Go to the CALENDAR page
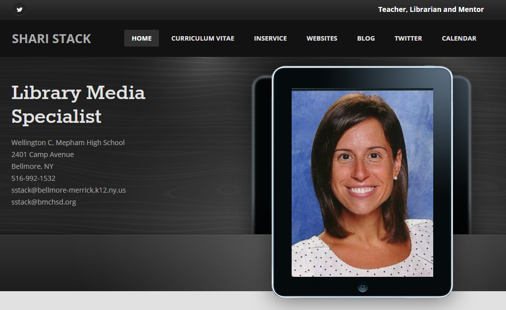 (x=458, y=38)
